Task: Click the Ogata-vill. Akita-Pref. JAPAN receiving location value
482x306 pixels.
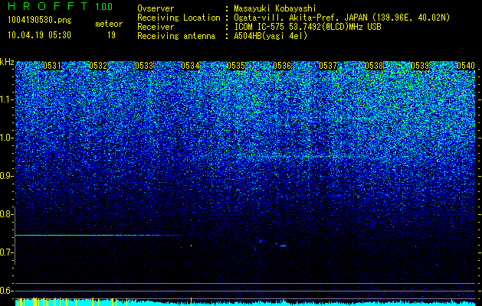Action: click(342, 18)
